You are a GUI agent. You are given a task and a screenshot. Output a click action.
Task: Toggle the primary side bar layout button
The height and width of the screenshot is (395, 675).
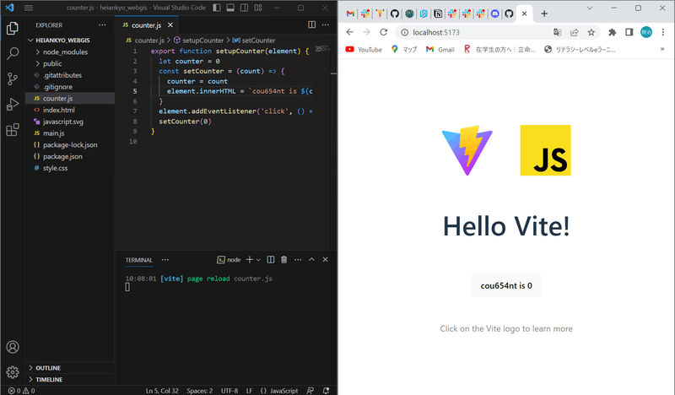pos(217,8)
